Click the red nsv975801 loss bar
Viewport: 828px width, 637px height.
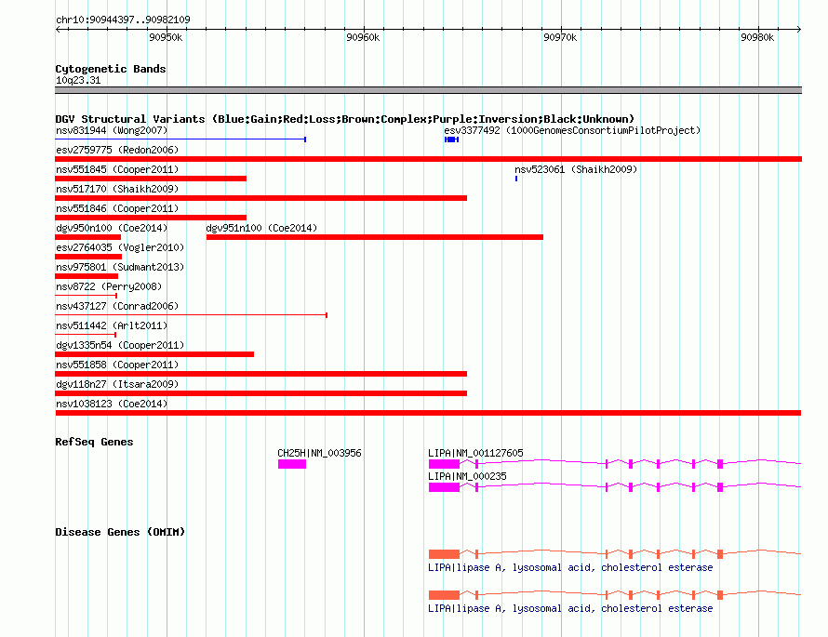[87, 276]
